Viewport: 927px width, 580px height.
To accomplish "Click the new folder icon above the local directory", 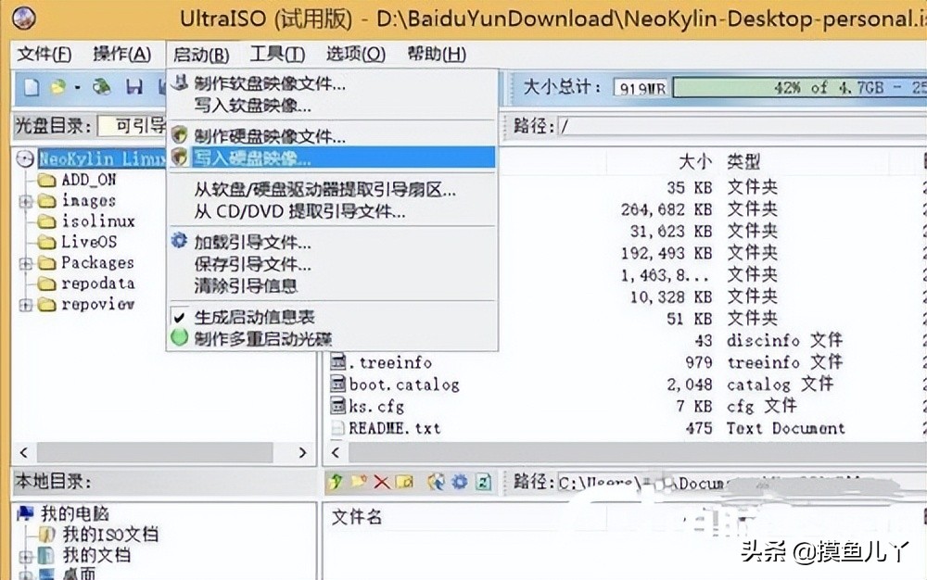I will click(x=360, y=482).
